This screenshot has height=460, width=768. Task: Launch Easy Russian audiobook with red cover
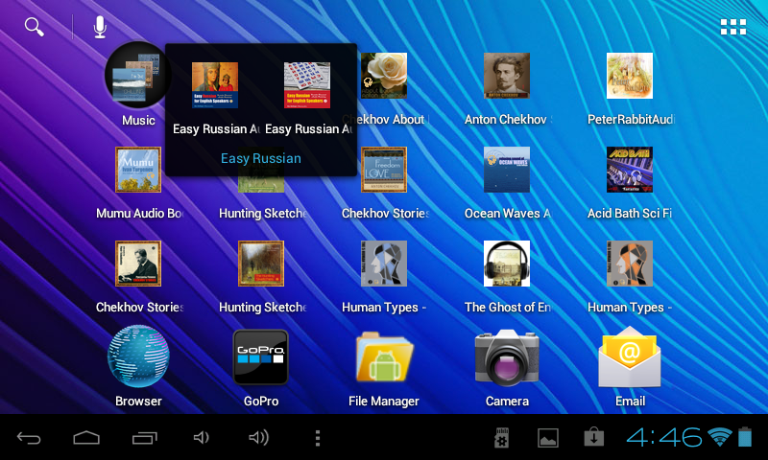point(307,85)
